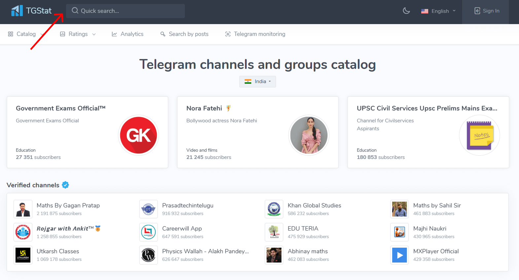Screen dimensions: 519x280
Task: Open the Khan Global Studies channel link
Action: 314,205
